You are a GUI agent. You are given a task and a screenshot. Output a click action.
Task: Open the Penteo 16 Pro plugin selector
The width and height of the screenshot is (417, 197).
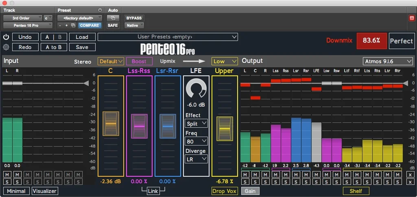28,26
